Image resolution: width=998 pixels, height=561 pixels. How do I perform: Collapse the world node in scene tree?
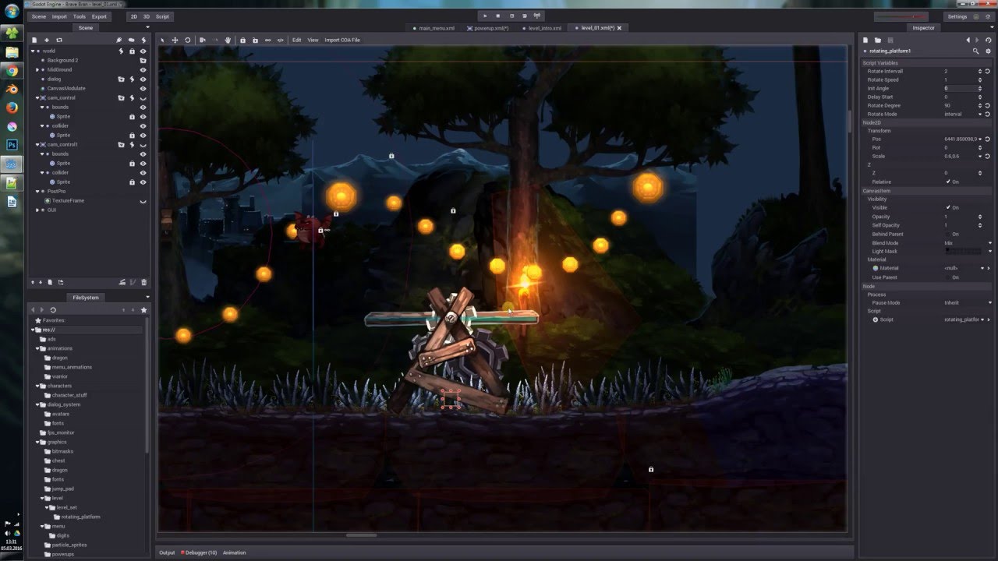point(33,51)
